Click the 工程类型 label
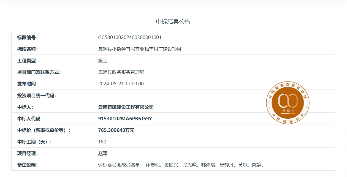This screenshot has width=347, height=177. [28, 61]
